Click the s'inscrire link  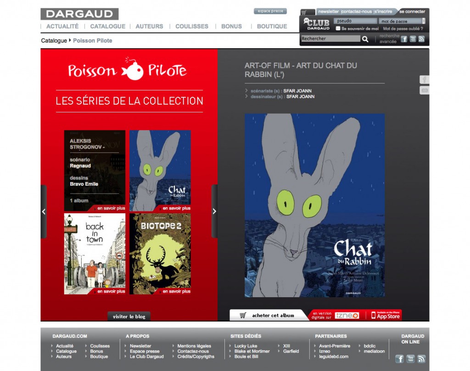[x=383, y=11]
